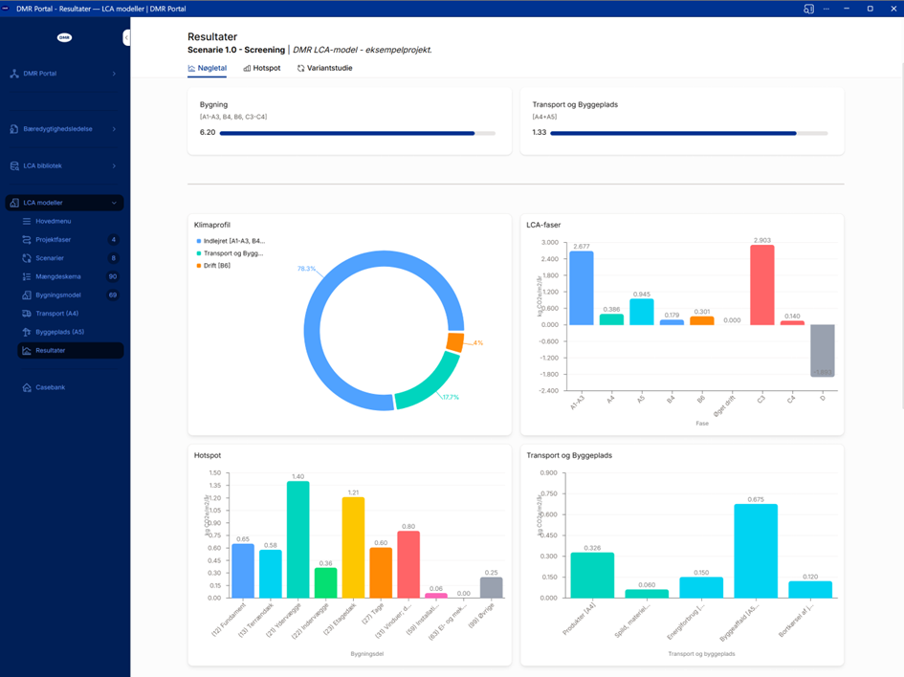Open the Scenarier page
This screenshot has height=677, width=904.
[50, 258]
